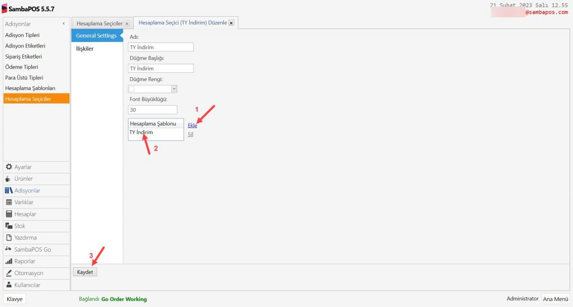This screenshot has width=573, height=307.
Task: Open the İlişkiler settings section
Action: [85, 49]
